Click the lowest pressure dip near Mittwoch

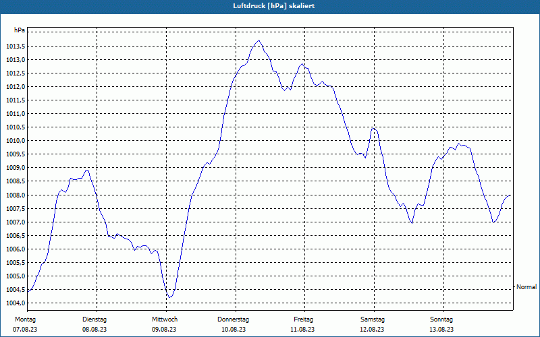point(169,297)
